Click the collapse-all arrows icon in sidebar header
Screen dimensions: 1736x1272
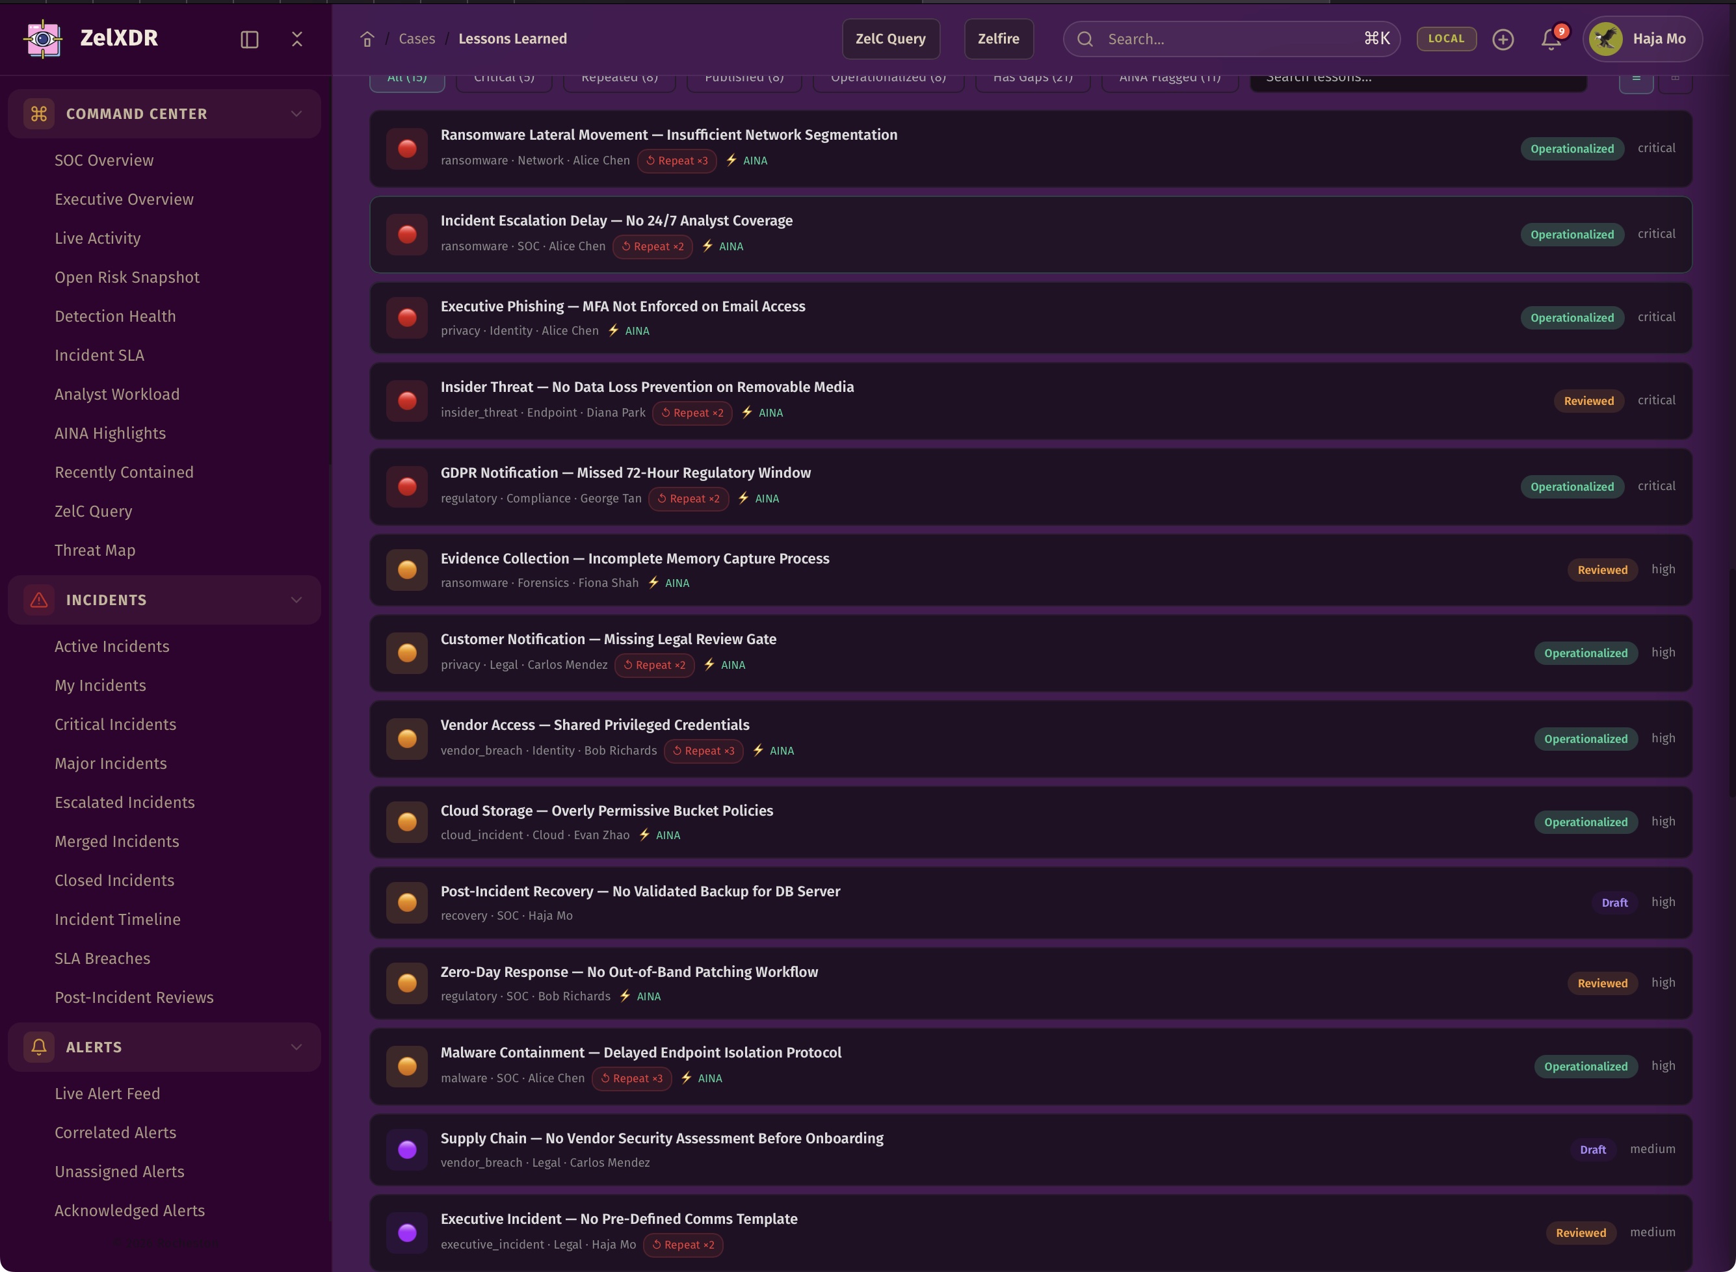click(297, 39)
